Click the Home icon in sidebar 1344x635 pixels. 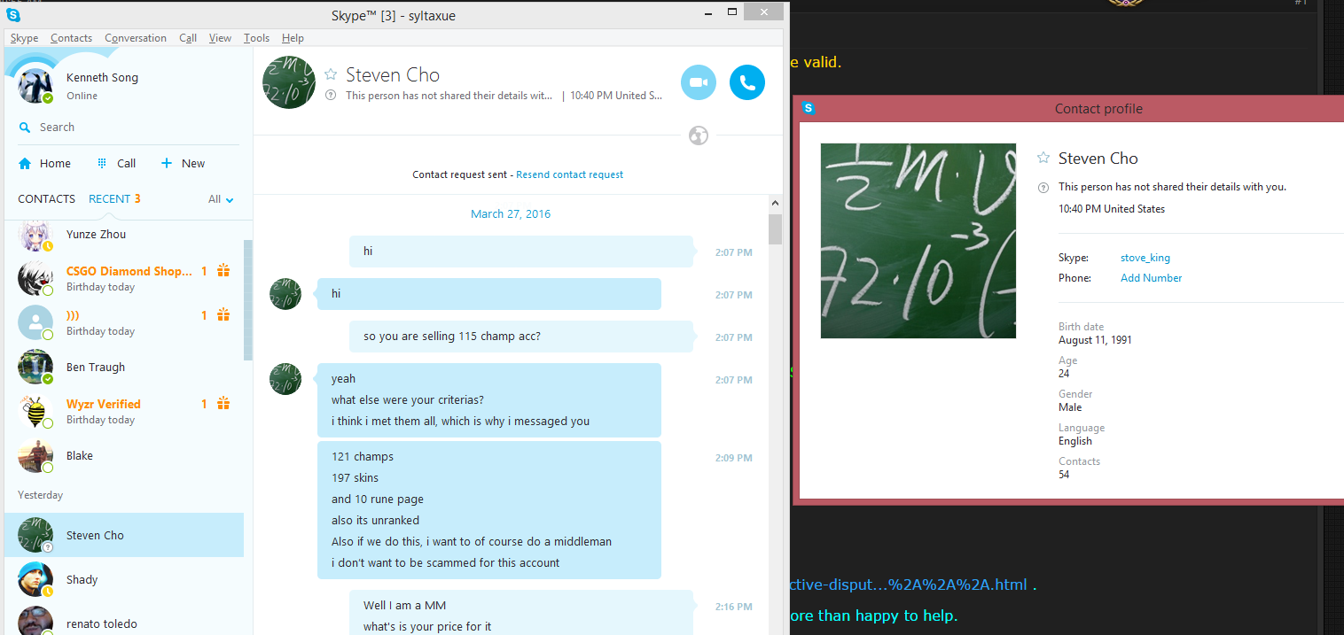coord(25,164)
